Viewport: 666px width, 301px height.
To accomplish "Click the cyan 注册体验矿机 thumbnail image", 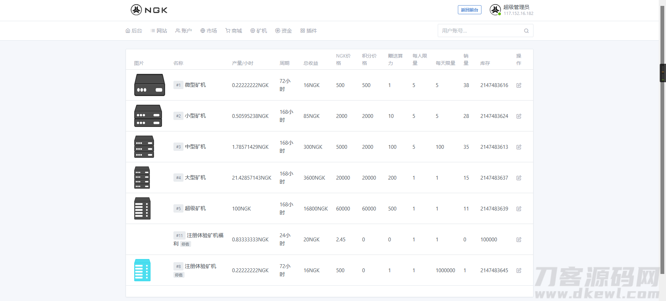I will [142, 270].
